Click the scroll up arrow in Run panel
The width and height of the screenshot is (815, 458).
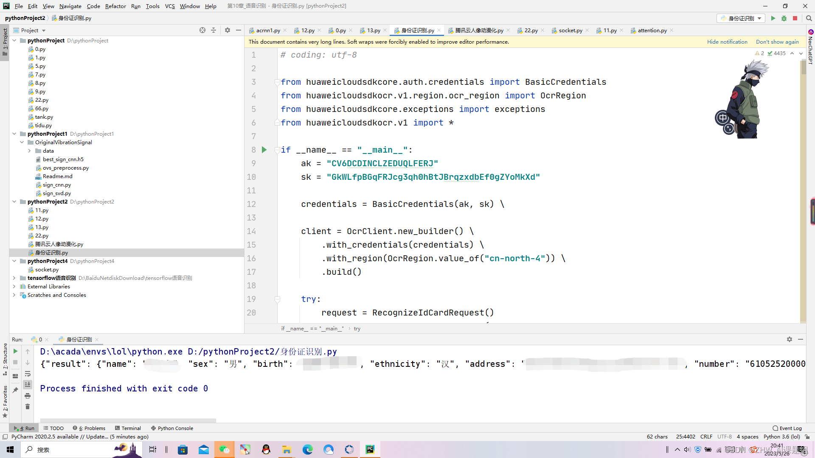pyautogui.click(x=27, y=351)
